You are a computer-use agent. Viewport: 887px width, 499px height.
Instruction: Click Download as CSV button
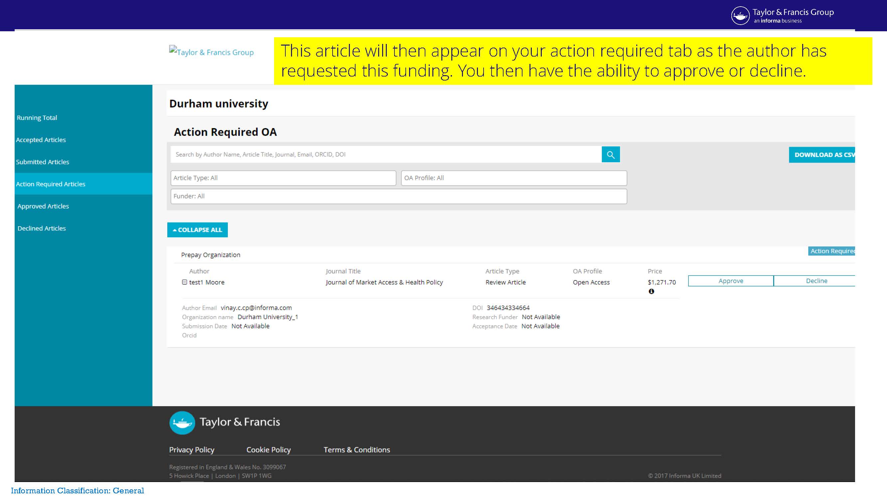point(822,155)
